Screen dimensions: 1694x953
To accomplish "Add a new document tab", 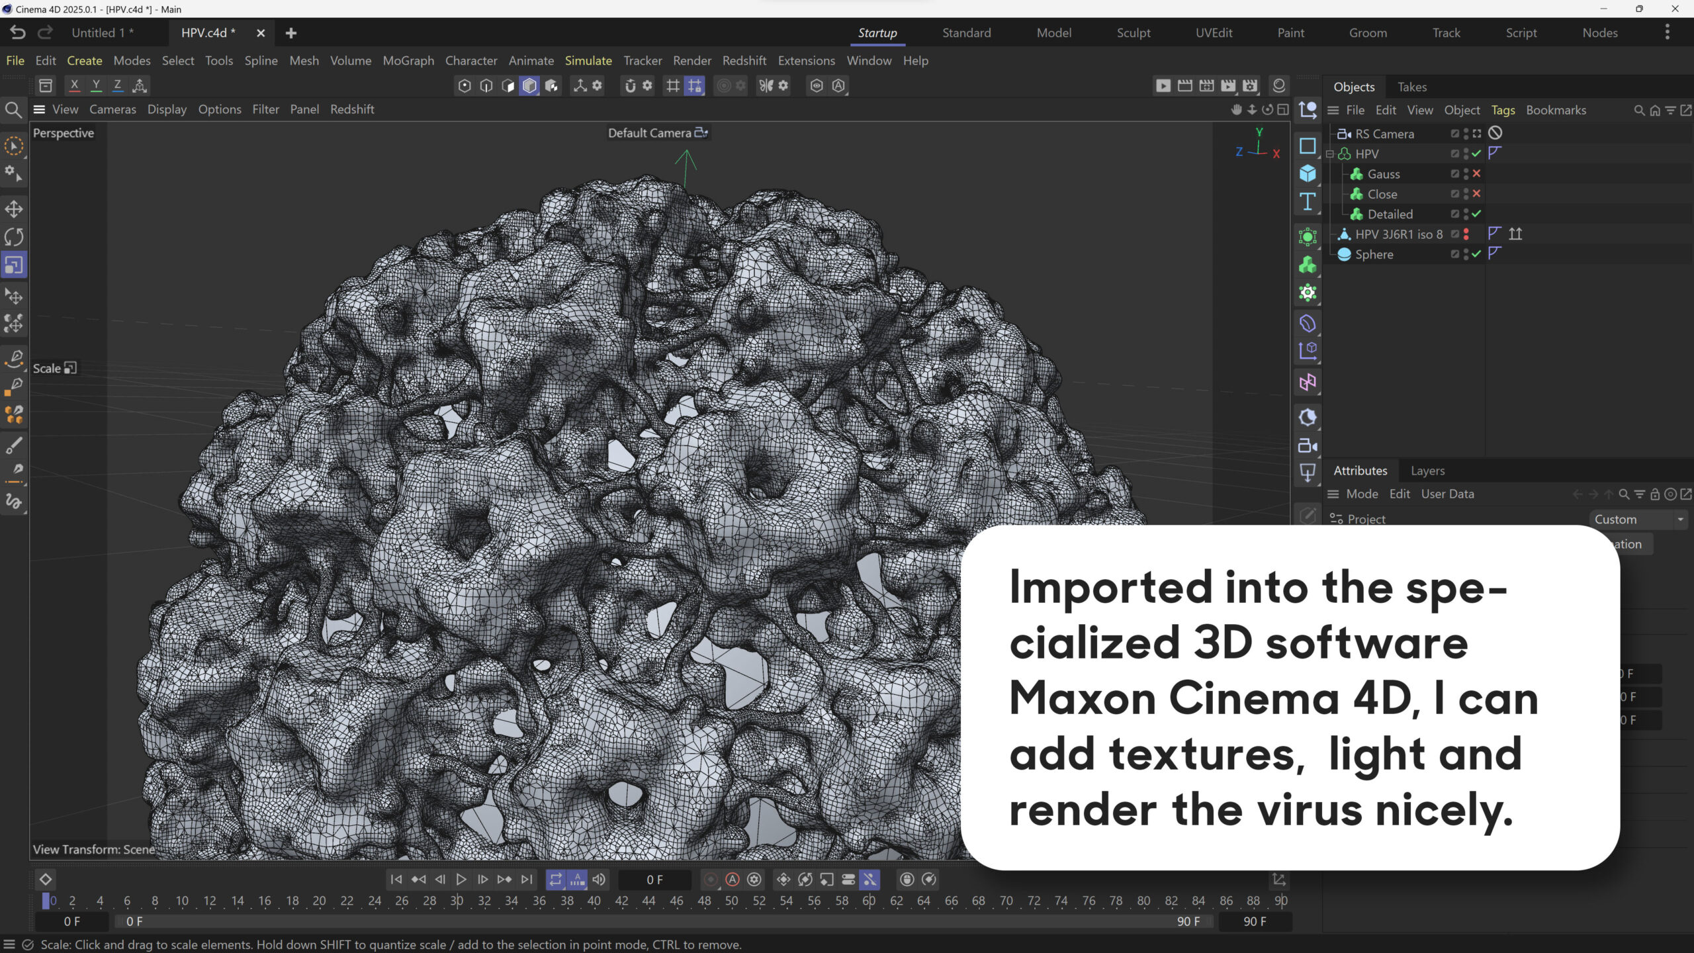I will (x=290, y=33).
